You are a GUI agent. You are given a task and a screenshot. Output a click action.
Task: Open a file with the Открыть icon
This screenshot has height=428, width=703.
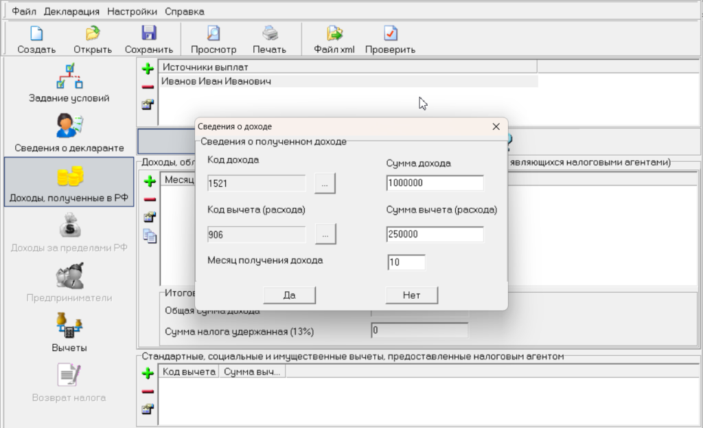tap(93, 34)
